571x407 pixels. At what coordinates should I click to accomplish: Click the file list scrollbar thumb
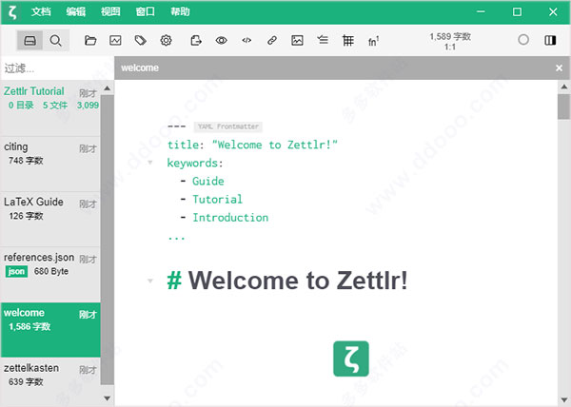point(107,240)
